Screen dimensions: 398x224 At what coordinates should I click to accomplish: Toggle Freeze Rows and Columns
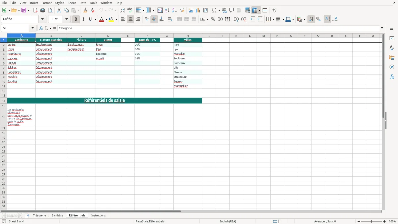[255, 10]
